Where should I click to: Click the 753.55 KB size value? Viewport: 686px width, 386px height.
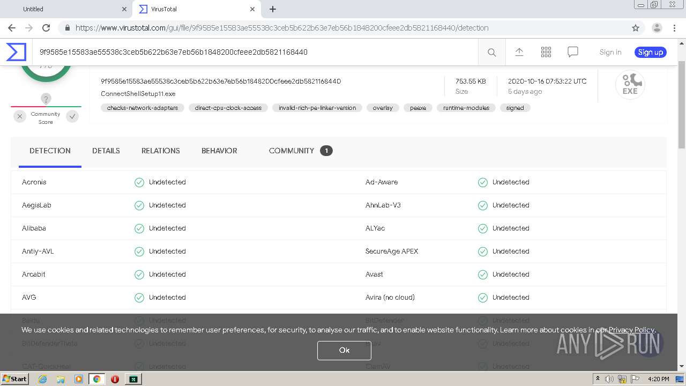click(x=471, y=81)
